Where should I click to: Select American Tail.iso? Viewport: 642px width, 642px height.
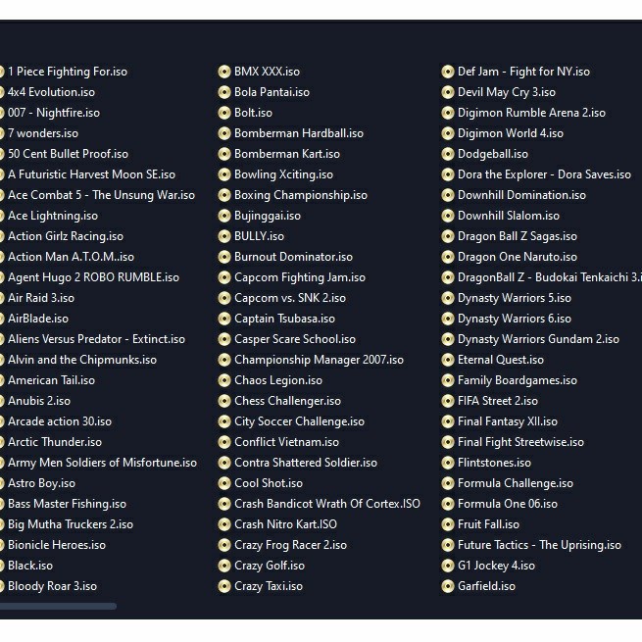(51, 380)
